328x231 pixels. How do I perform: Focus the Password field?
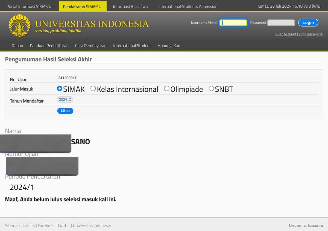tap(281, 23)
